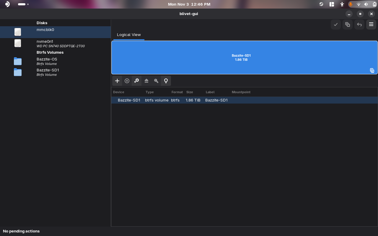Click the unmount (eject) icon
Screen dimensions: 378x236
tap(146, 81)
